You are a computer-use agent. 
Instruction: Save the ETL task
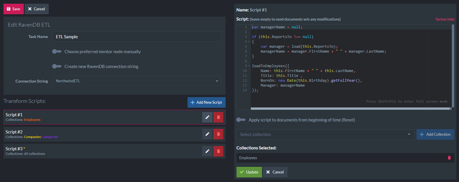[x=13, y=9]
